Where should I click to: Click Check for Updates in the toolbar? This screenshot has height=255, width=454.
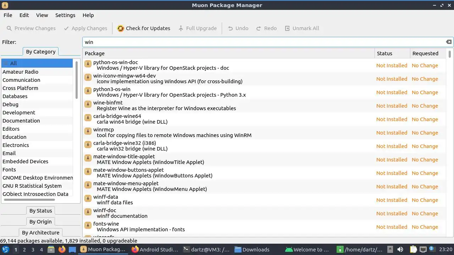(x=144, y=28)
